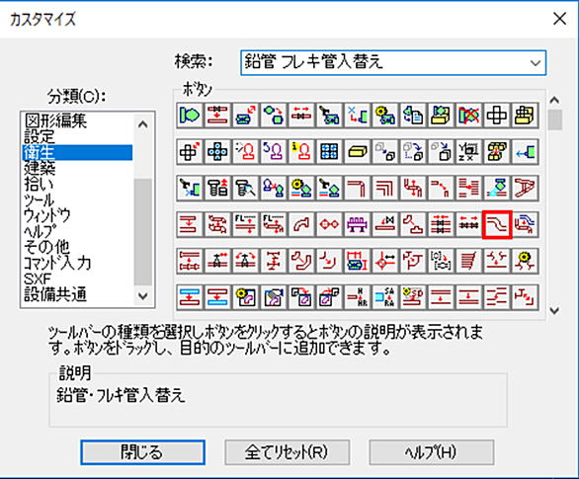Choose その他 category
The width and height of the screenshot is (579, 479).
(46, 247)
